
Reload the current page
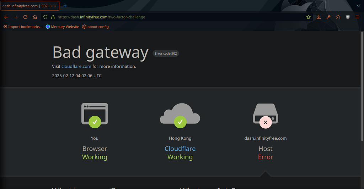(x=25, y=17)
